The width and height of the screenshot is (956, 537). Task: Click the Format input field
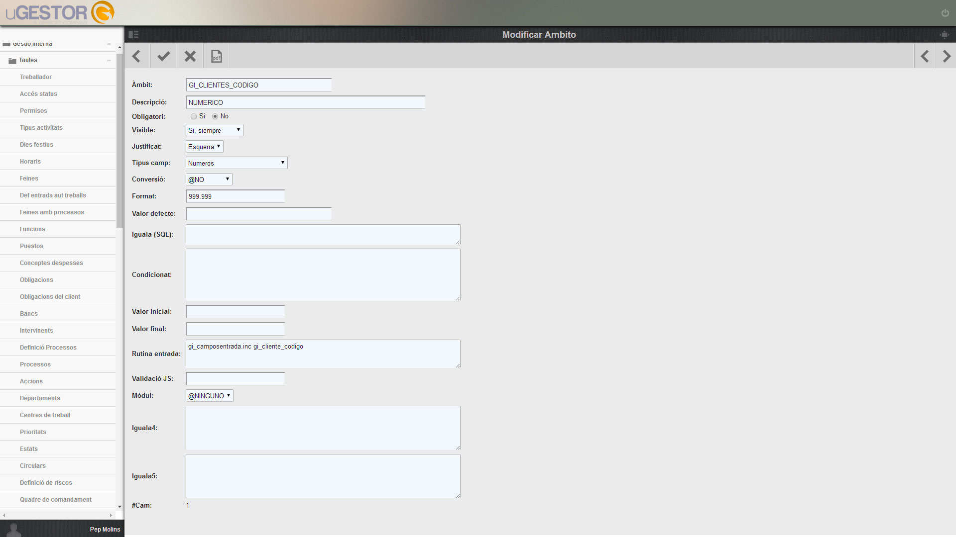(235, 196)
